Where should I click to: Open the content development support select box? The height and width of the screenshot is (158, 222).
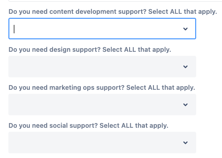coord(97,29)
